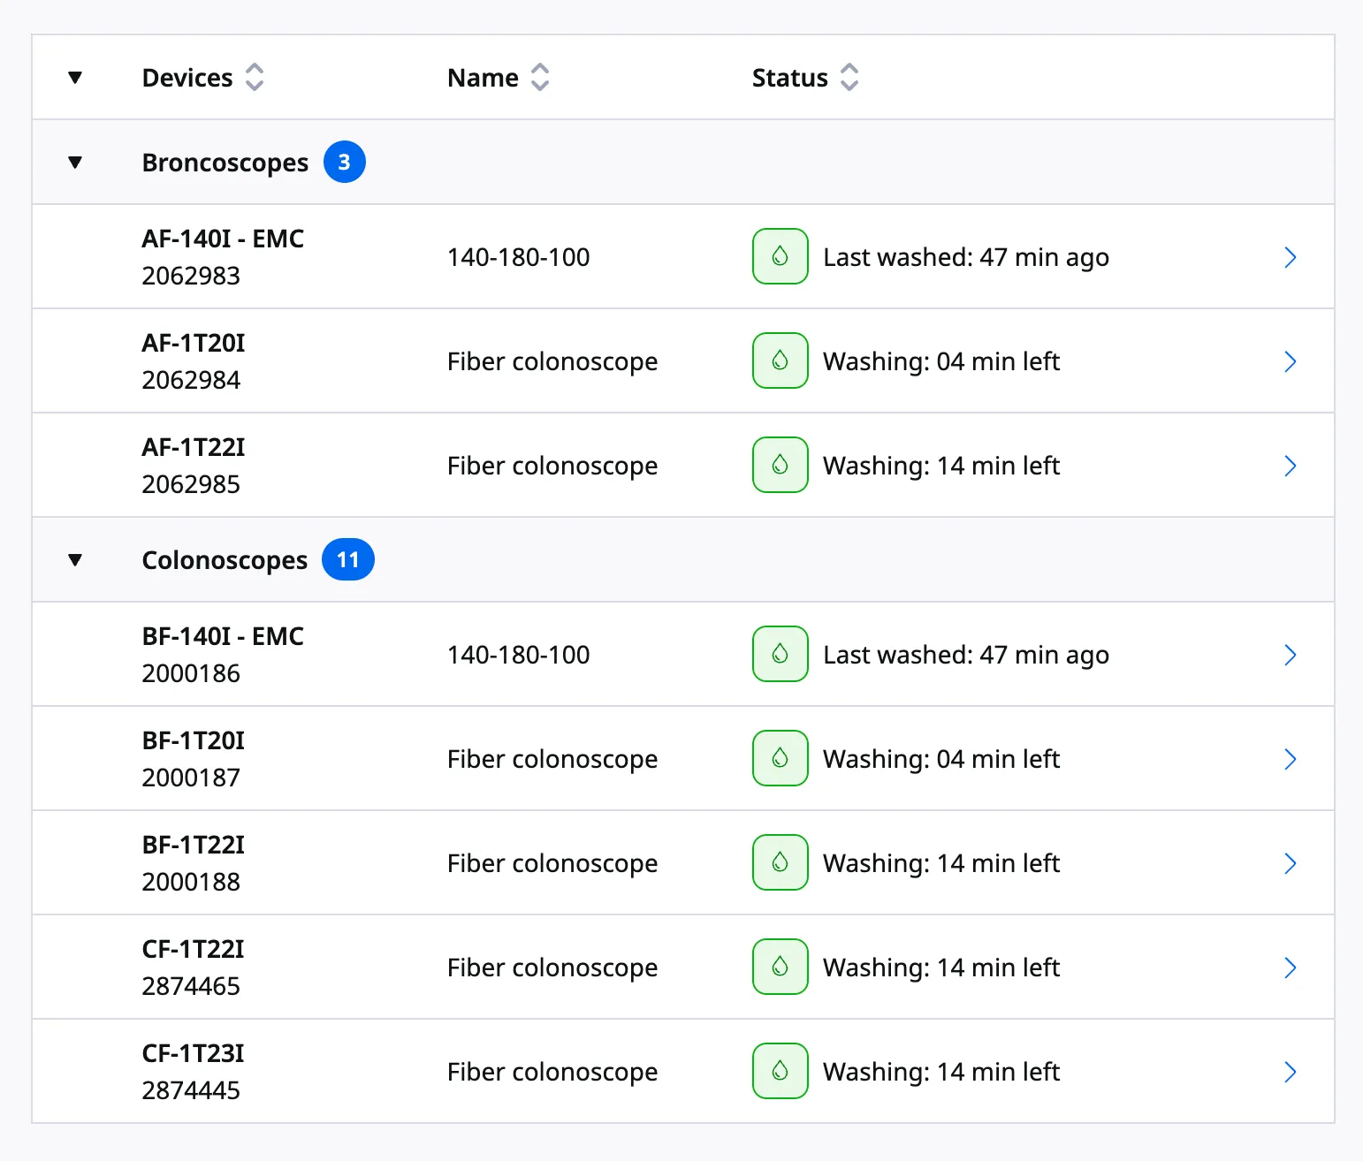1363x1161 pixels.
Task: Click the droplet status icon for BF-1T20I
Action: click(780, 757)
